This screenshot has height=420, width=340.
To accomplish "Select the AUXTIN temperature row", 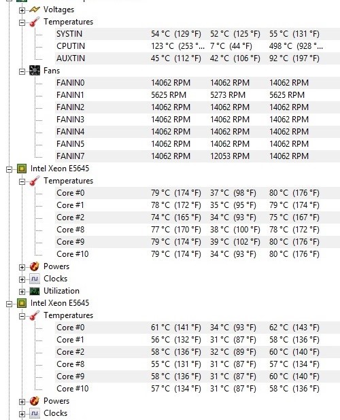I will pos(197,58).
